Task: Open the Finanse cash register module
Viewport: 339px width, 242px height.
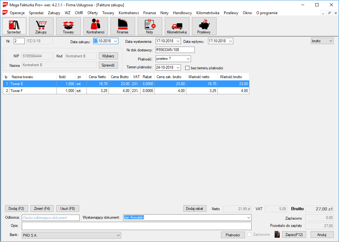Action: coord(122,26)
